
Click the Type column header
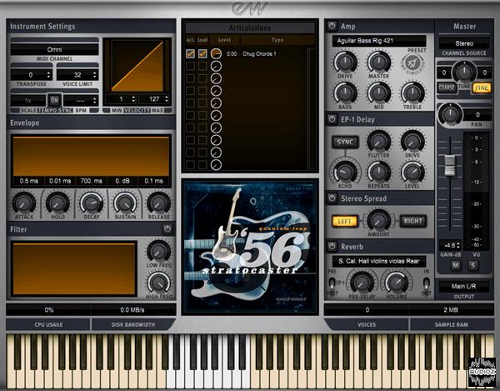pos(277,40)
